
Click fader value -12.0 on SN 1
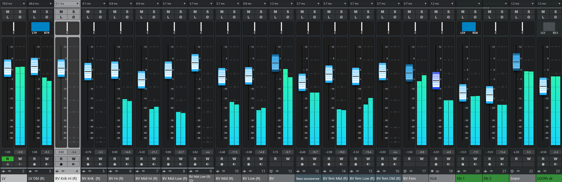(x=463, y=152)
